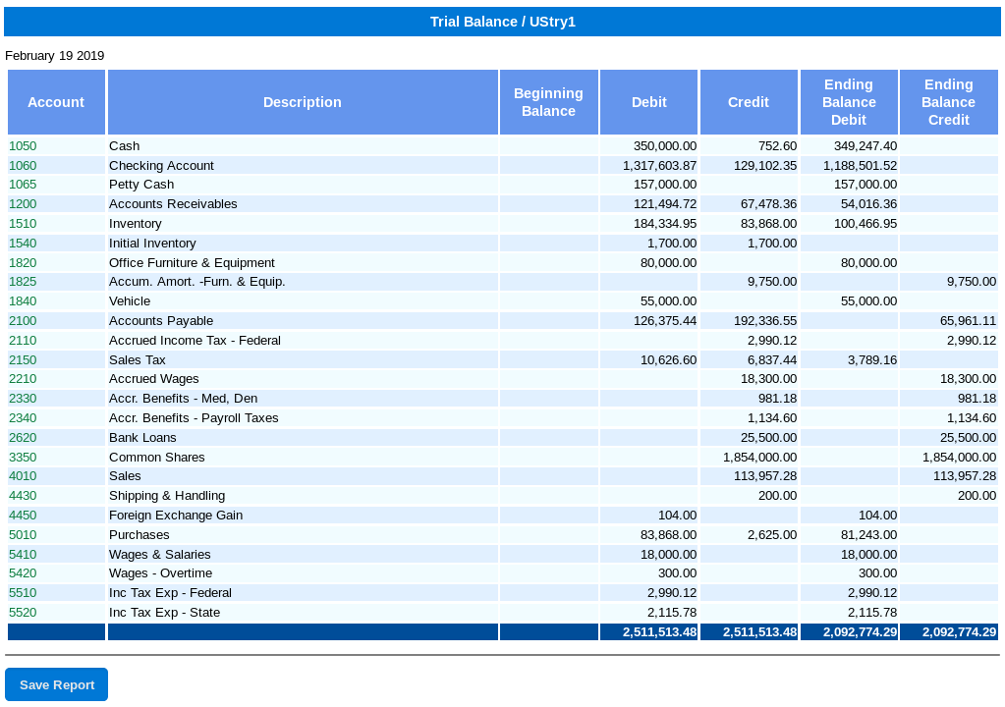Click the Description column header
This screenshot has width=1005, height=707.
[x=303, y=102]
